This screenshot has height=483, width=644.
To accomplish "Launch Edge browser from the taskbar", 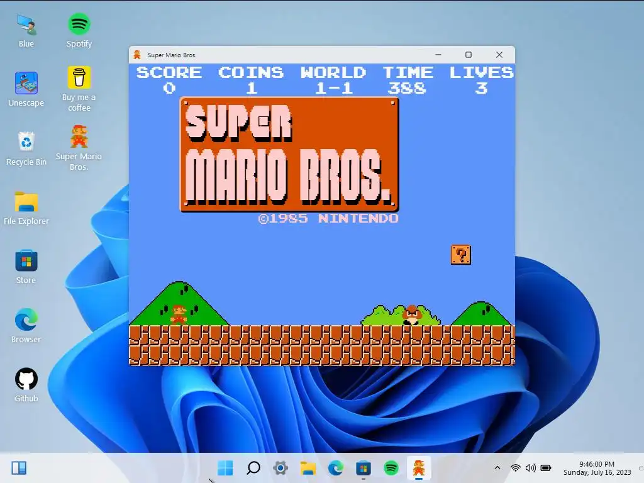I will [336, 468].
